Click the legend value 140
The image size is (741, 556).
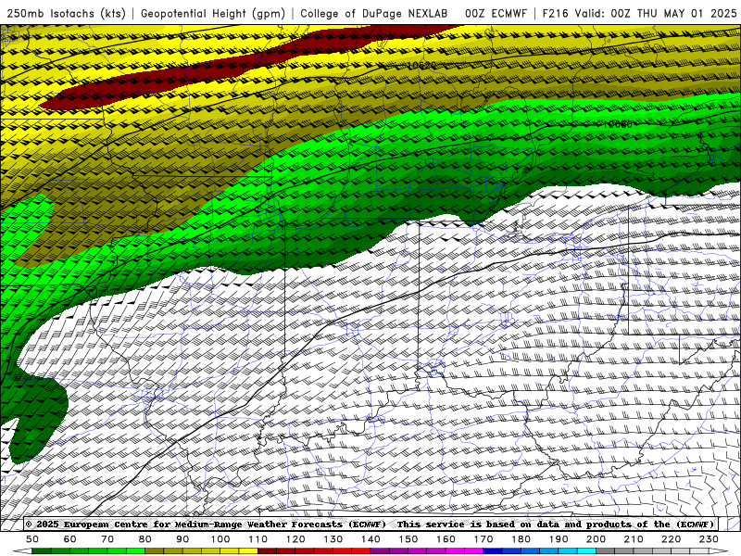(x=370, y=539)
